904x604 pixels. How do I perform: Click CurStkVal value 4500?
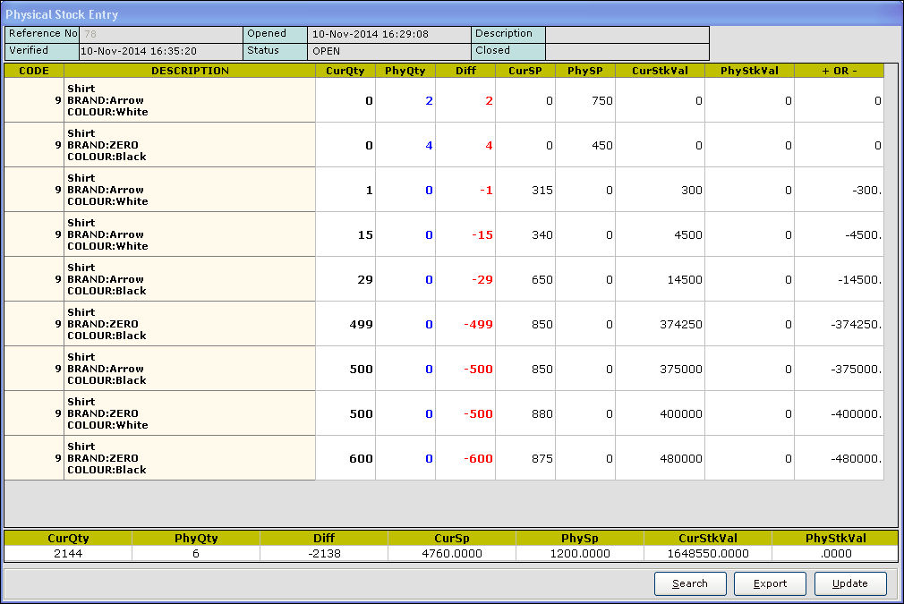661,234
